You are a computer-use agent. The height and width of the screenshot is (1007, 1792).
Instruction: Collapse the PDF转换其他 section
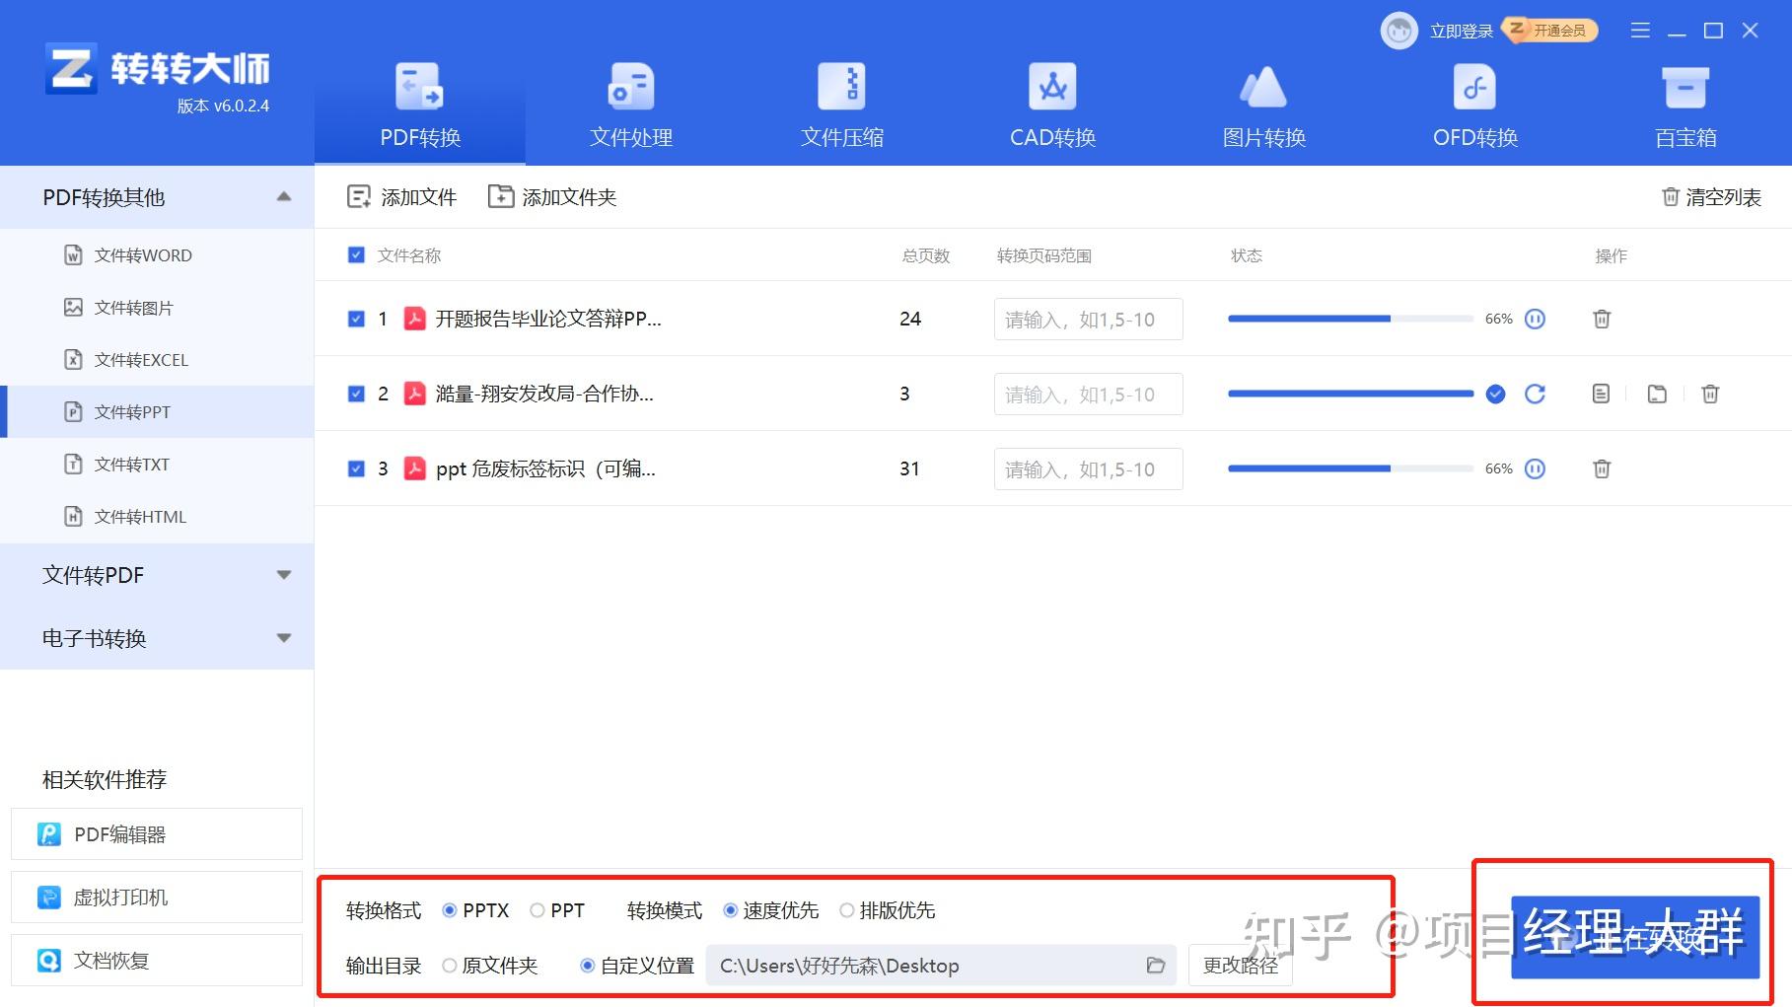284,196
